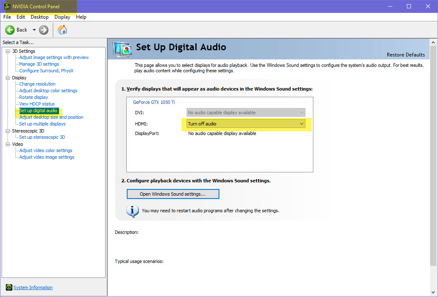The width and height of the screenshot is (438, 297).
Task: Click the Video category label
Action: click(x=17, y=144)
